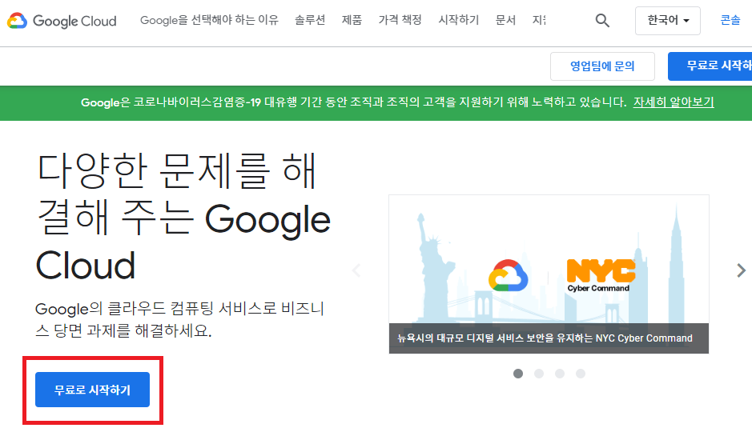Open the 가격 책정 menu item
The width and height of the screenshot is (752, 432).
click(x=400, y=21)
